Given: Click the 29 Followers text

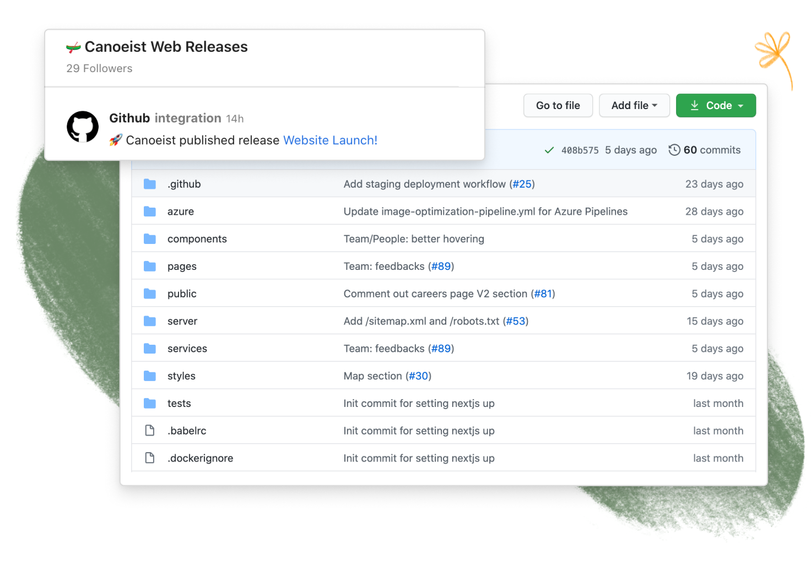Looking at the screenshot, I should click(99, 69).
